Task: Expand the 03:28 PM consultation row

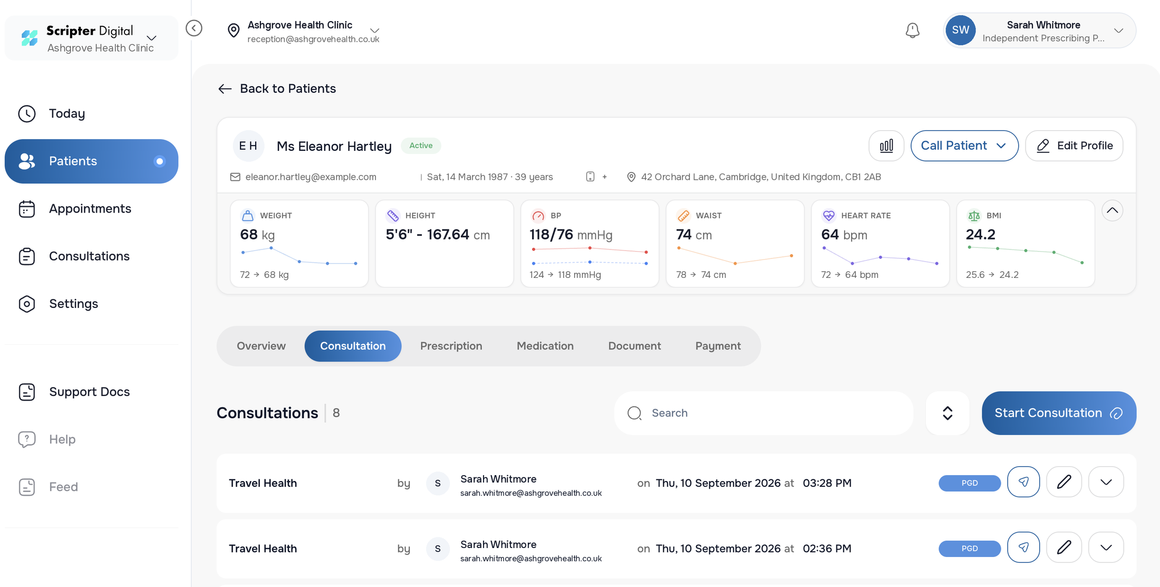Action: pos(1106,482)
